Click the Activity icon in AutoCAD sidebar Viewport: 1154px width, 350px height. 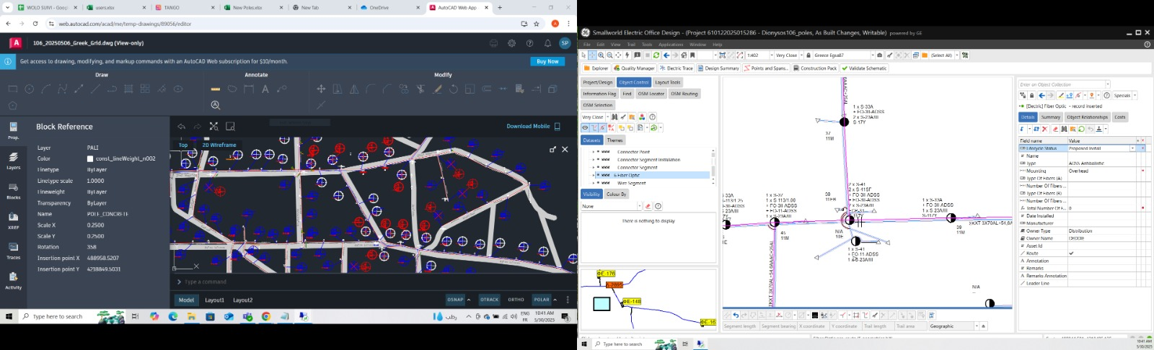click(13, 279)
